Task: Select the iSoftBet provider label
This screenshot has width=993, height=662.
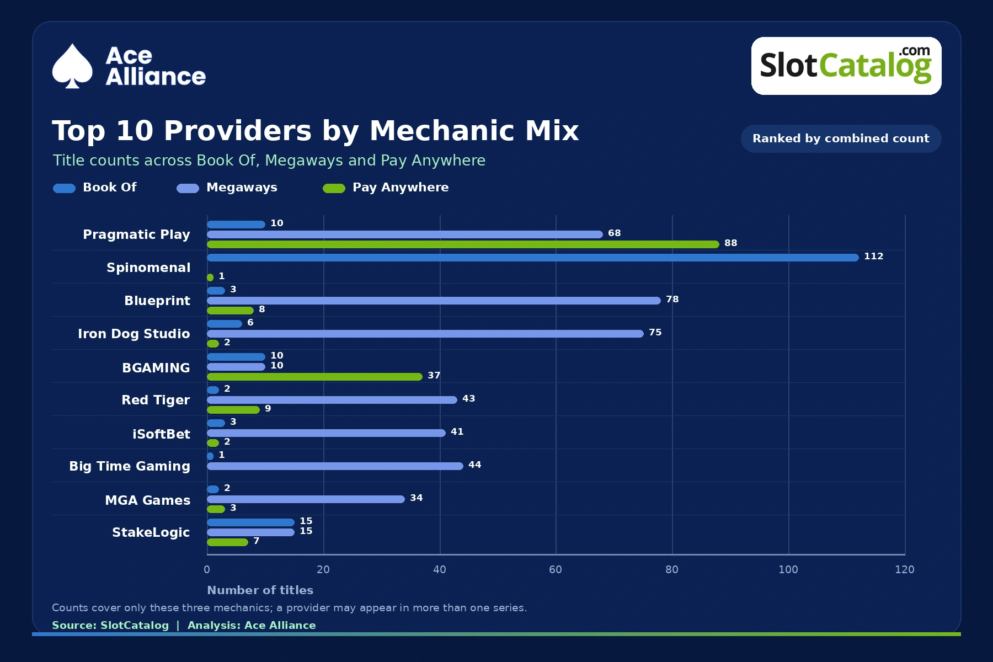Action: (x=161, y=434)
